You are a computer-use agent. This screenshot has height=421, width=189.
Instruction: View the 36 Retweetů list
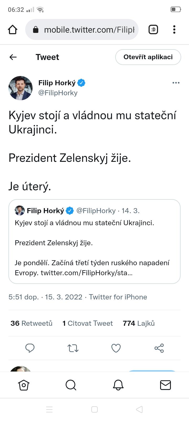click(x=31, y=323)
